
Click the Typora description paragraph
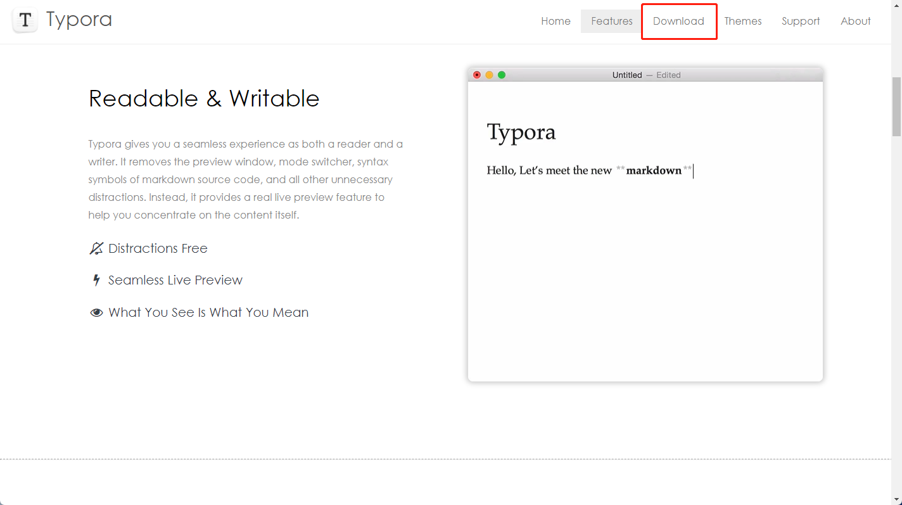[246, 179]
